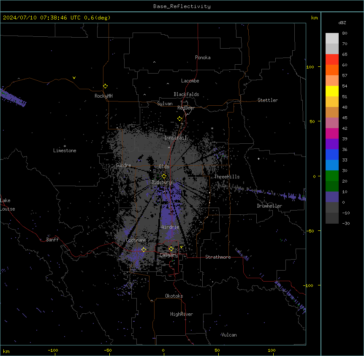Click the Base_Reflectivity title text
Image resolution: width=364 pixels, height=356 pixels.
click(x=182, y=6)
